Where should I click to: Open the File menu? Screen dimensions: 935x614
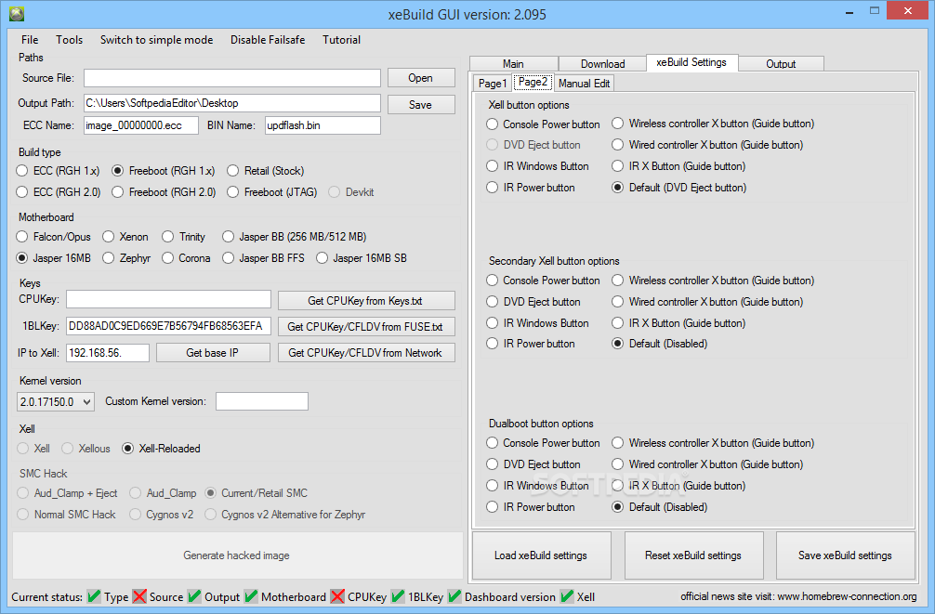coord(30,40)
